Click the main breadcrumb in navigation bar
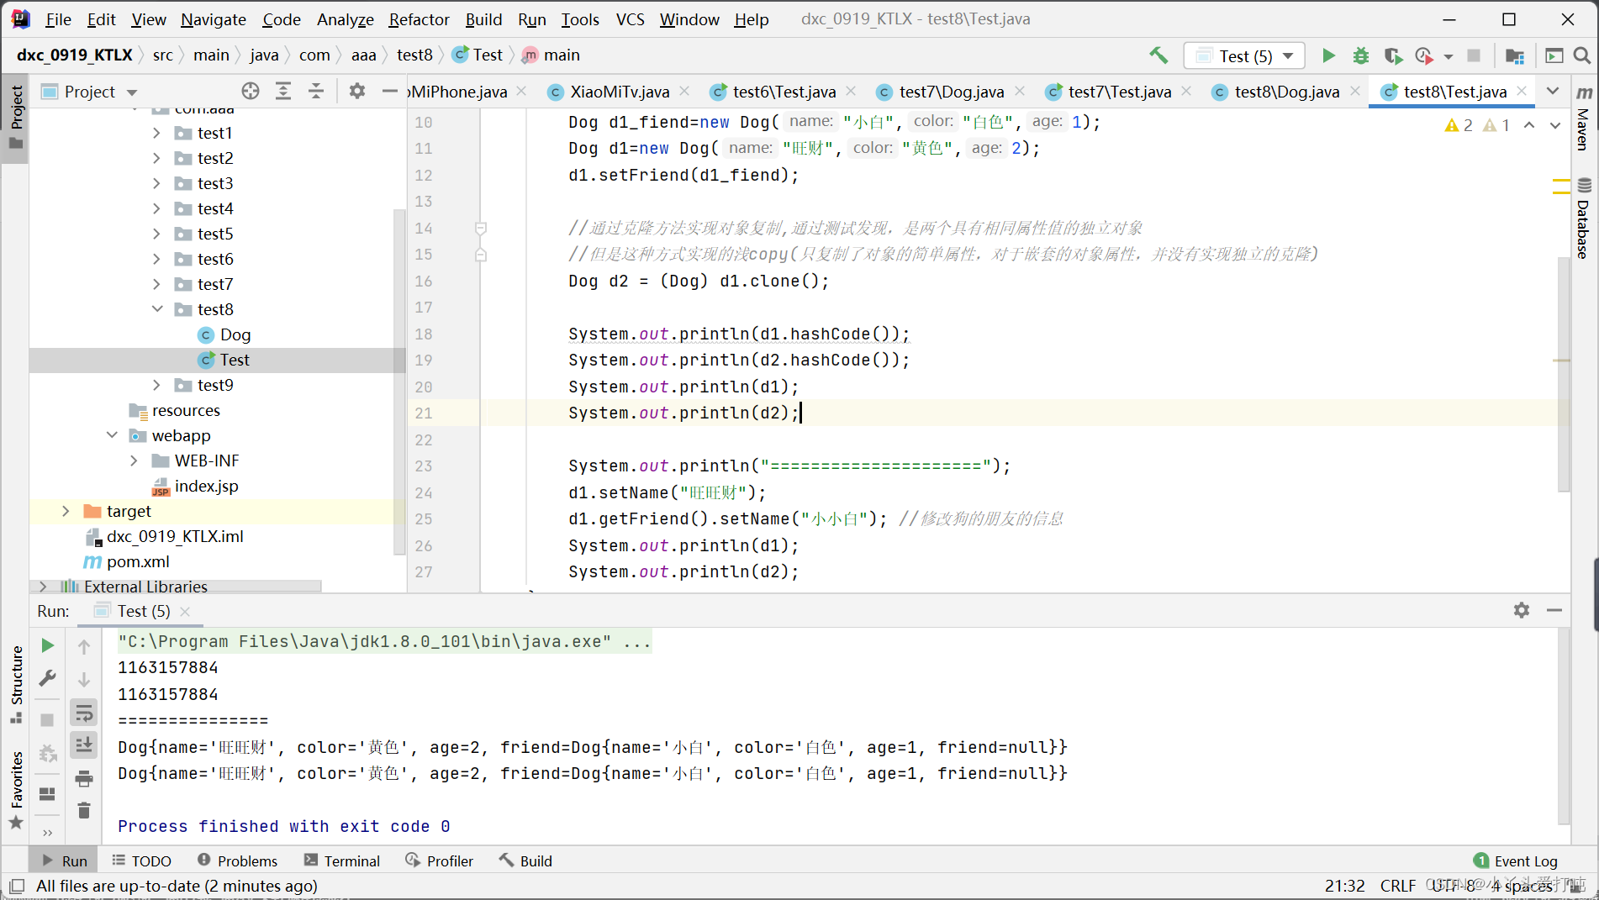1599x900 pixels. (x=551, y=55)
